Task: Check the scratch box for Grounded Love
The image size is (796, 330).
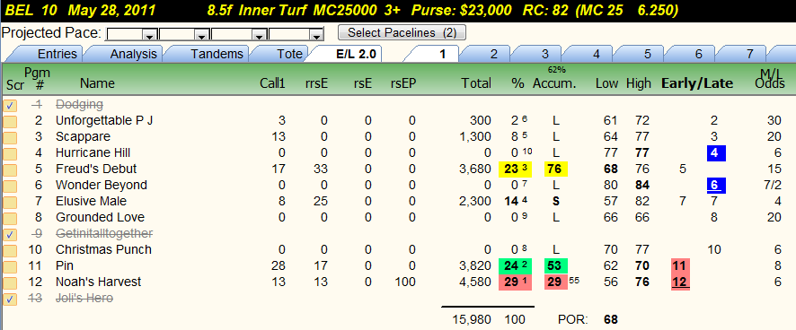Action: pos(10,219)
